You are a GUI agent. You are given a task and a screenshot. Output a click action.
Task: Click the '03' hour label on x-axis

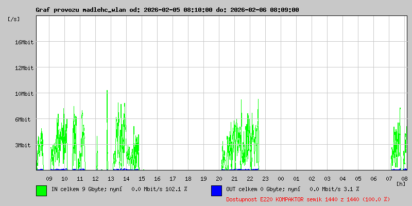point(327,179)
